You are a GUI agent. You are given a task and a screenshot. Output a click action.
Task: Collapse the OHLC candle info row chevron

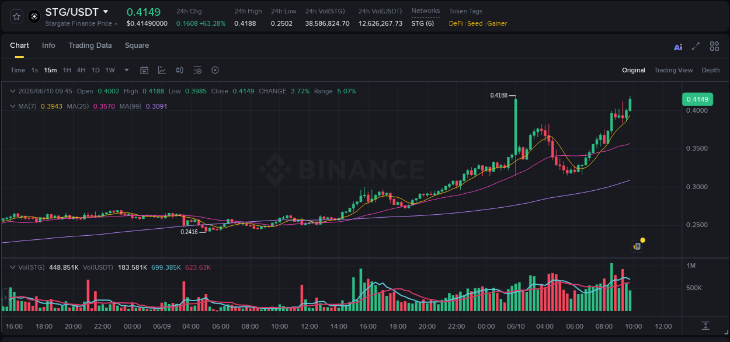pyautogui.click(x=13, y=91)
